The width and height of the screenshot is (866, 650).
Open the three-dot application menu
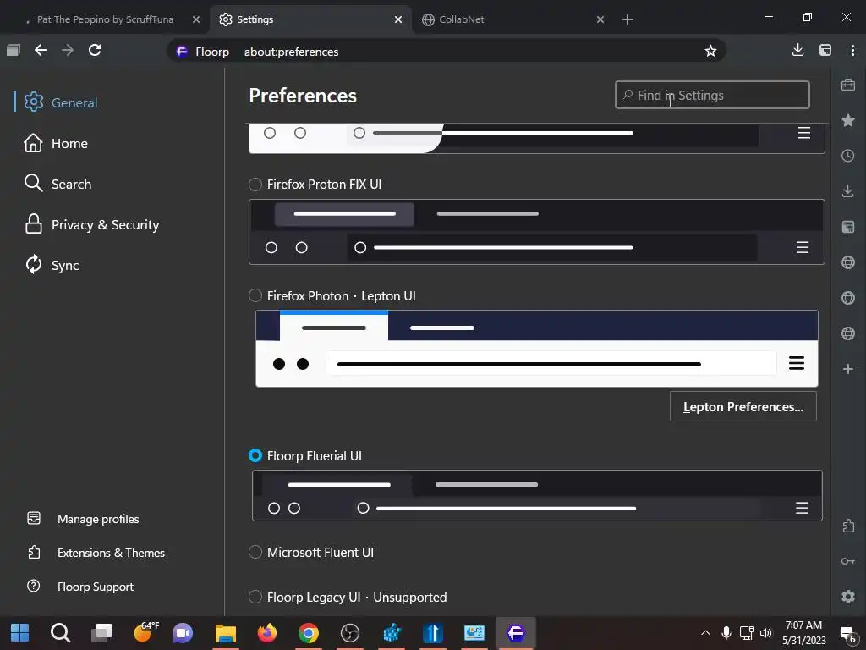coord(852,50)
